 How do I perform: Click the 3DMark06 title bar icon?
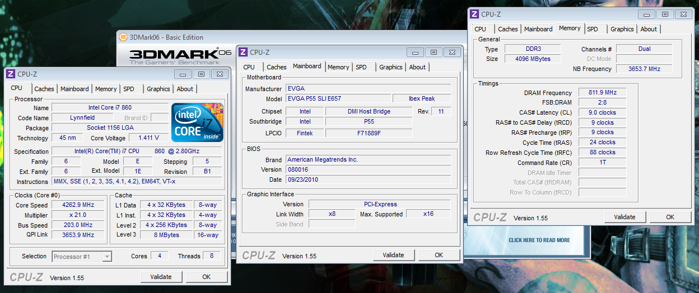pyautogui.click(x=123, y=37)
